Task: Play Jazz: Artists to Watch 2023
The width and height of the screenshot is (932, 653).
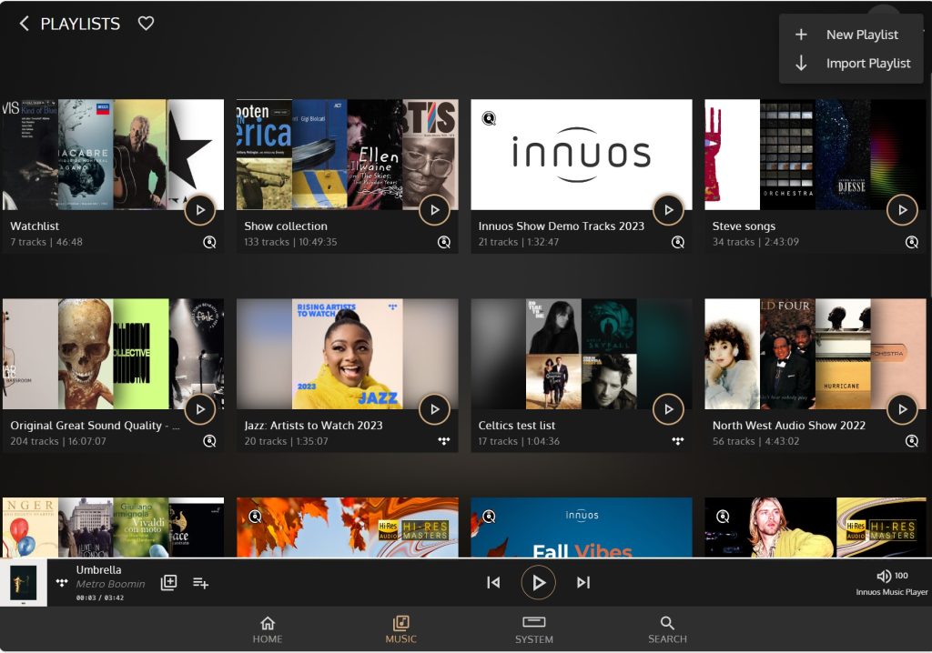Action: click(x=434, y=408)
